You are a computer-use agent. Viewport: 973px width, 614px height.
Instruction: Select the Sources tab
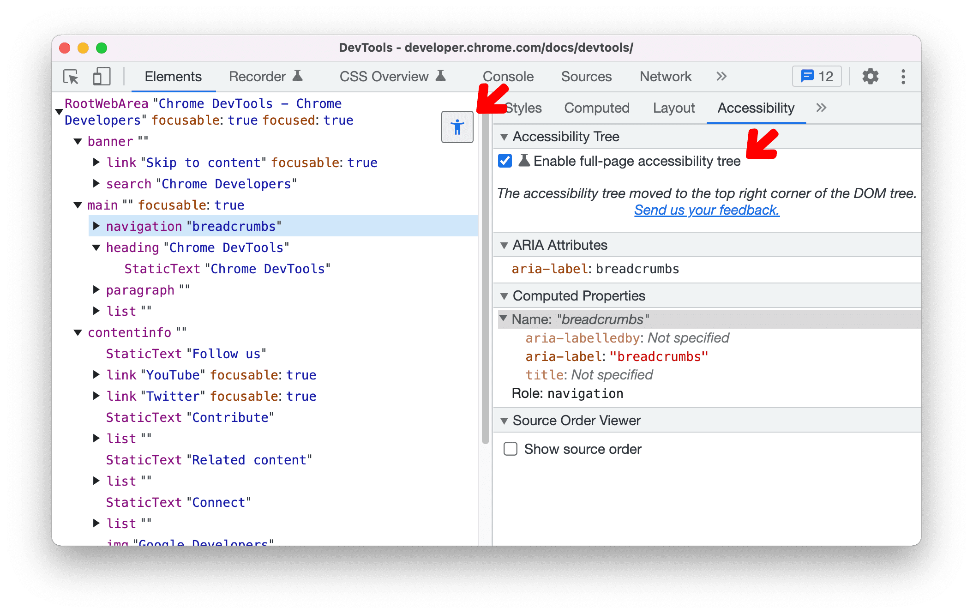585,76
